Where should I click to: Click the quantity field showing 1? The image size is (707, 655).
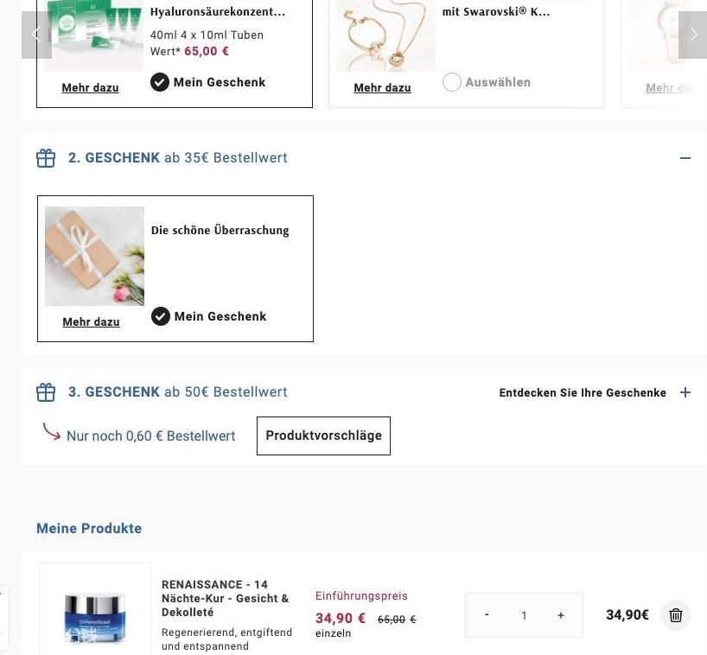tap(524, 615)
